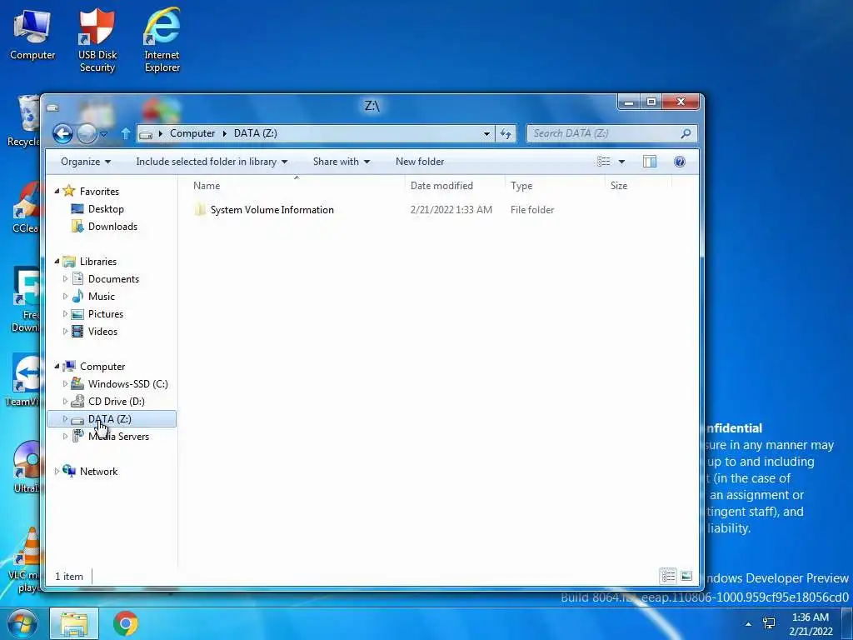The height and width of the screenshot is (640, 853).
Task: Open Windows-SSD (C:) drive
Action: tap(127, 384)
